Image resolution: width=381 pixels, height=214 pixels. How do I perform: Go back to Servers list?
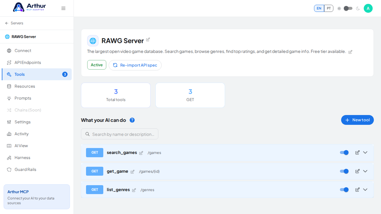pyautogui.click(x=14, y=23)
